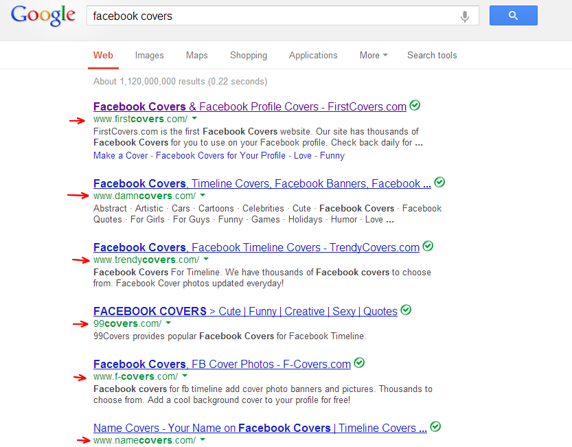Expand dropdown arrow next to www.damncovers.com
Viewport: 572px width, 447px height.
203,195
